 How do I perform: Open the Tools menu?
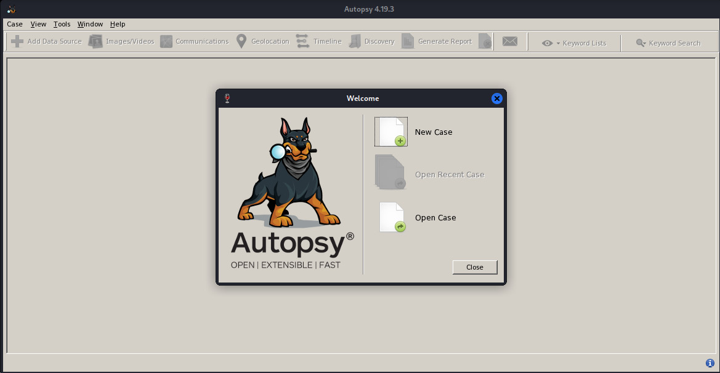click(x=62, y=24)
